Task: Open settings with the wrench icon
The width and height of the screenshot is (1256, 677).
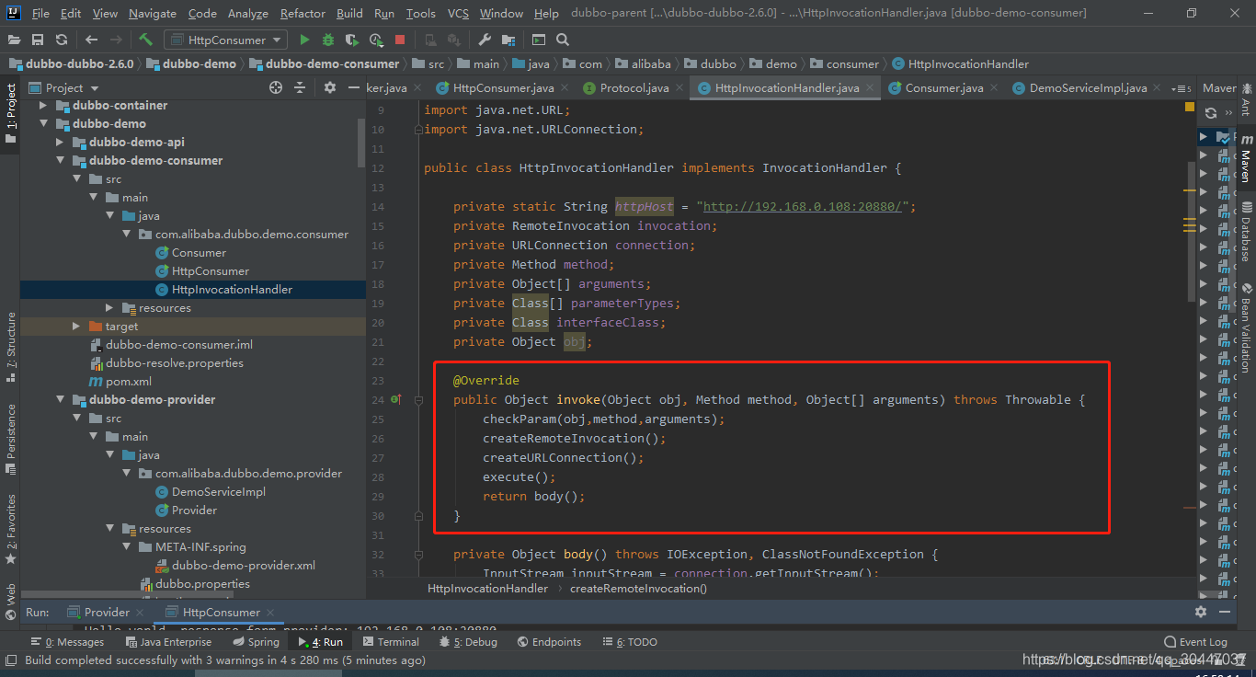Action: pos(485,40)
